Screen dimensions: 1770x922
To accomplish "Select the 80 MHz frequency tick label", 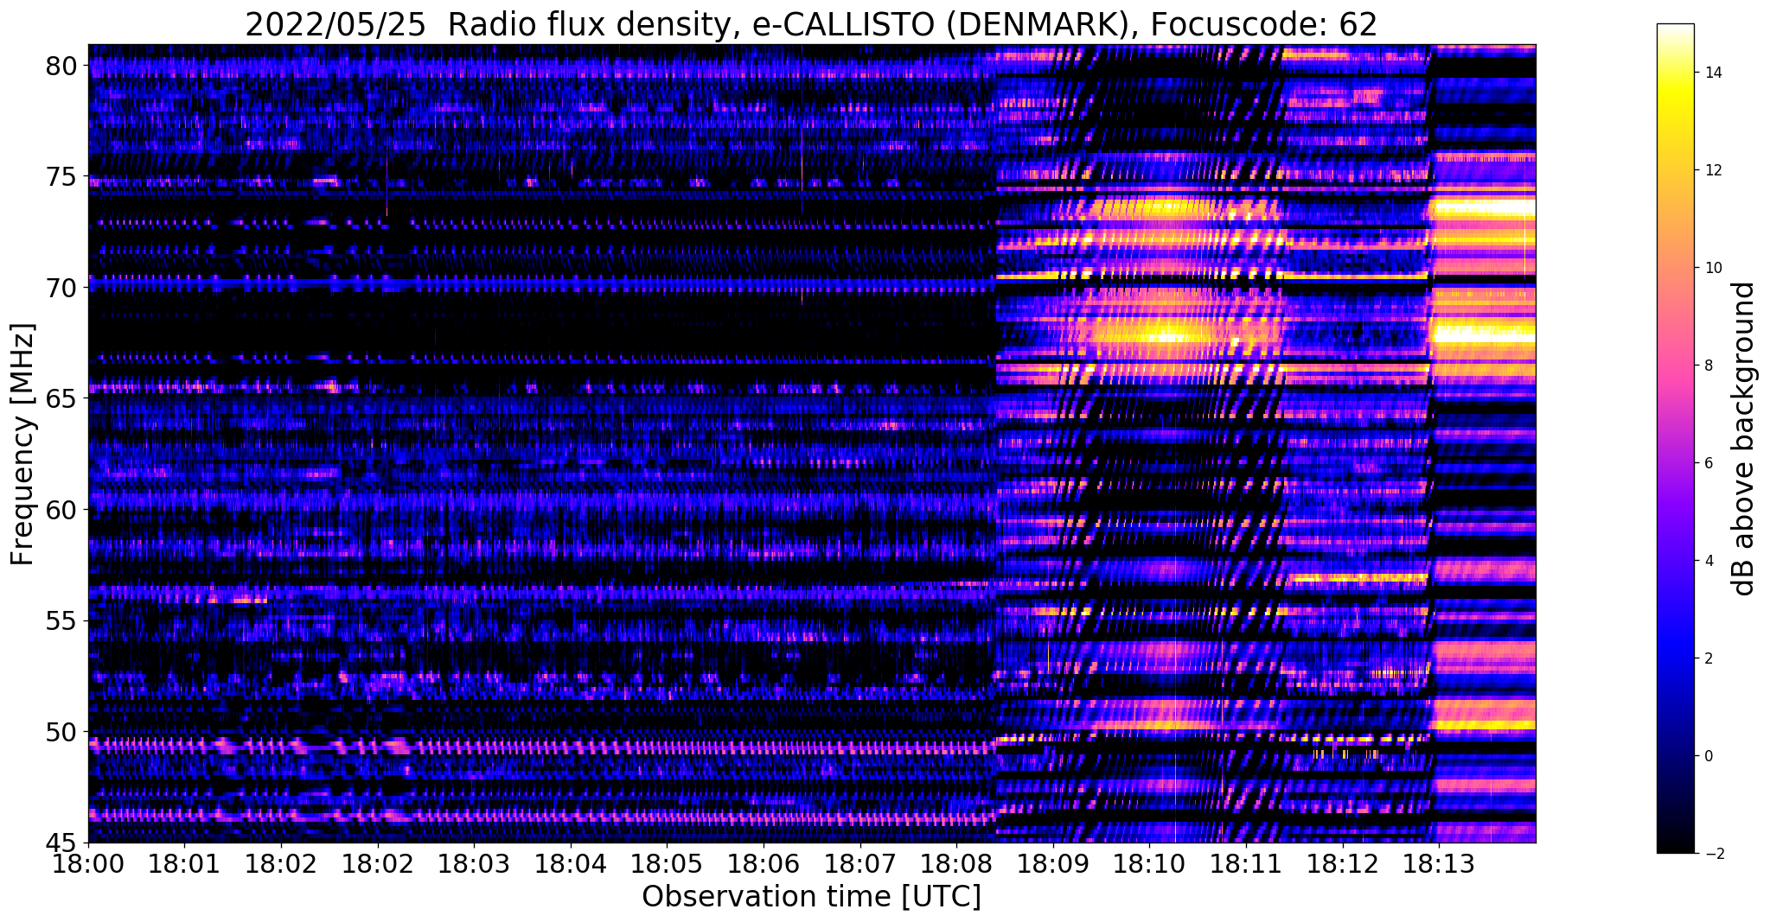I will [63, 66].
